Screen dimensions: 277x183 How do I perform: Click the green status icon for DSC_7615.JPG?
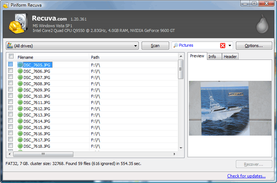tap(20, 127)
